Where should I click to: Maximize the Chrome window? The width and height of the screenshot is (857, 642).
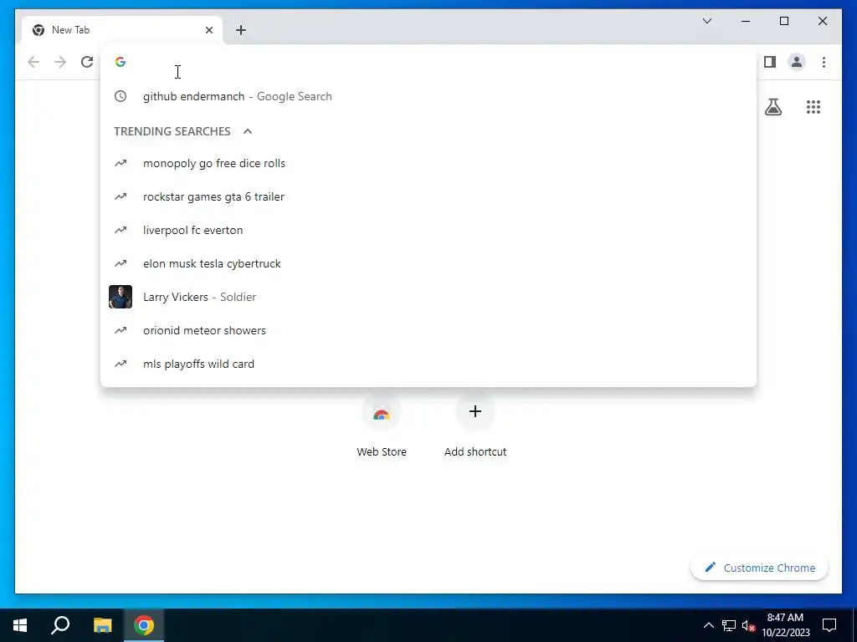pos(783,21)
